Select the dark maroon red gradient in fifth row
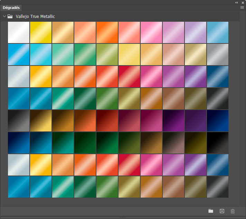This screenshot has height=219, width=246. point(107,121)
